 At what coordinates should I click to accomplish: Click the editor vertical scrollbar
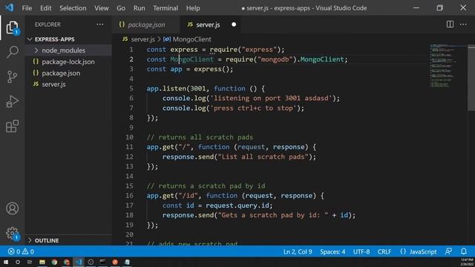point(471,78)
